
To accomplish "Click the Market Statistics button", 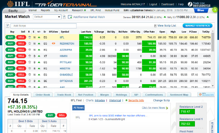I will 197,26.
